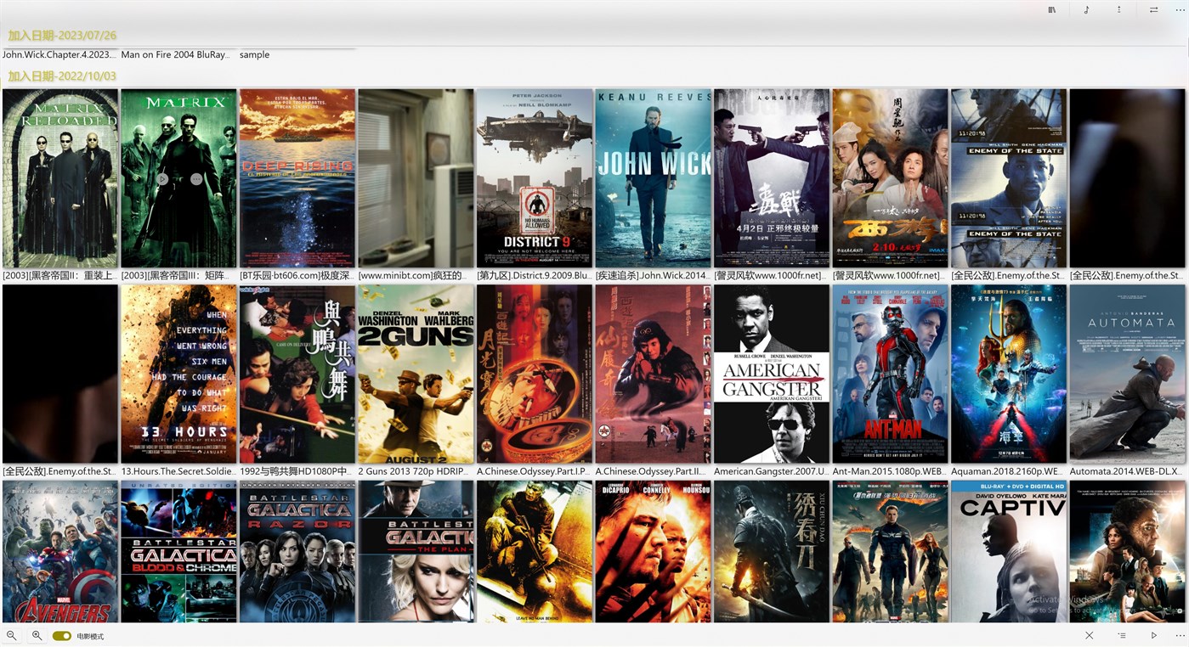Screen dimensions: 1189x647
Task: Open the DiCaprio Connelly Hounsou poster
Action: (653, 552)
